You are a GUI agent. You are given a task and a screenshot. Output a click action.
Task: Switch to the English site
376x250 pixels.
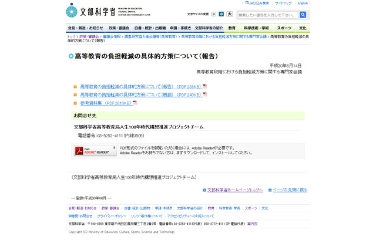tap(303, 3)
